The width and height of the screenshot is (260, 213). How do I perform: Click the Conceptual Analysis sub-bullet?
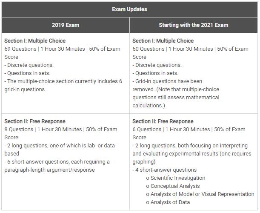point(173,186)
